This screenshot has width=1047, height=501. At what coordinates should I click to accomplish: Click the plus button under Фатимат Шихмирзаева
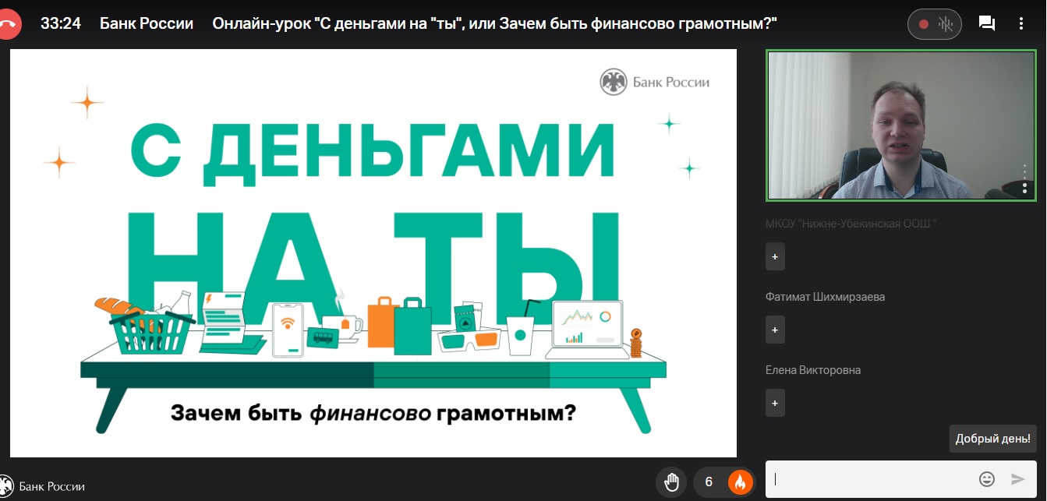(775, 330)
